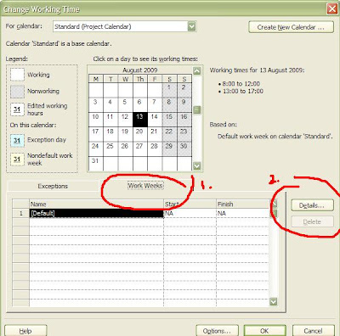This screenshot has height=336, width=340.
Task: Click the Start cell showing NA
Action: [190, 213]
